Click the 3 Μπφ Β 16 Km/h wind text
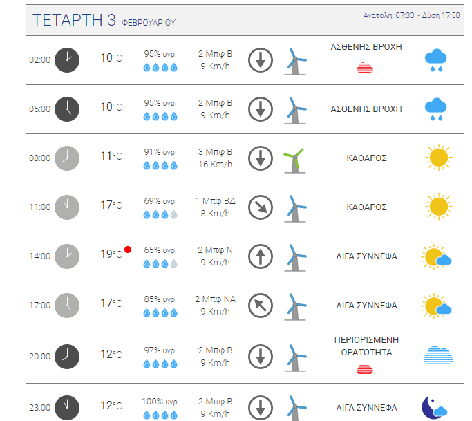 click(215, 158)
